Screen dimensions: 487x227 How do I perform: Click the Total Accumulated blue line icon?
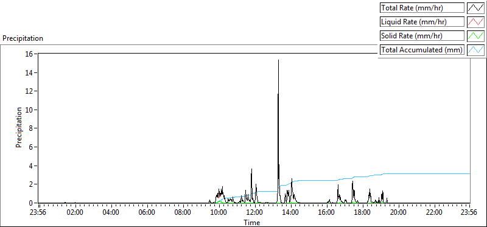click(476, 50)
